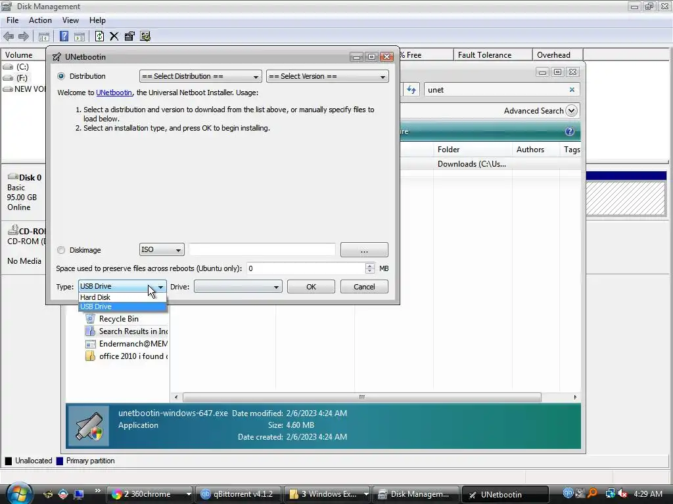This screenshot has height=504, width=673.
Task: Switch to qBittorrent v4.1.2 taskbar button
Action: 239,494
